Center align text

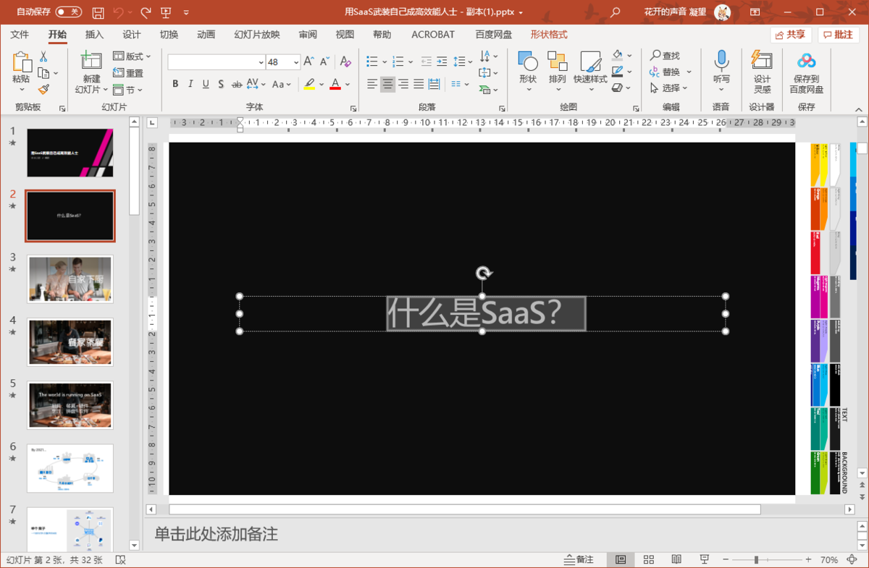click(387, 85)
